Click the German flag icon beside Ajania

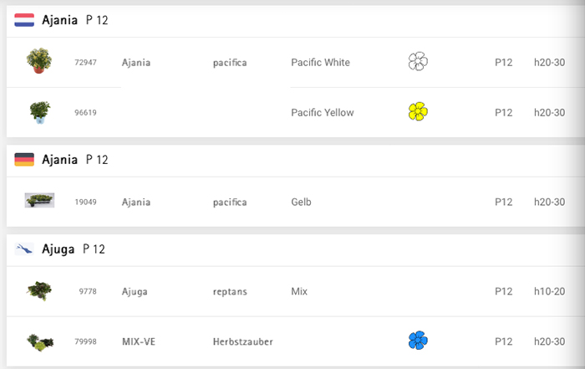[x=24, y=160]
